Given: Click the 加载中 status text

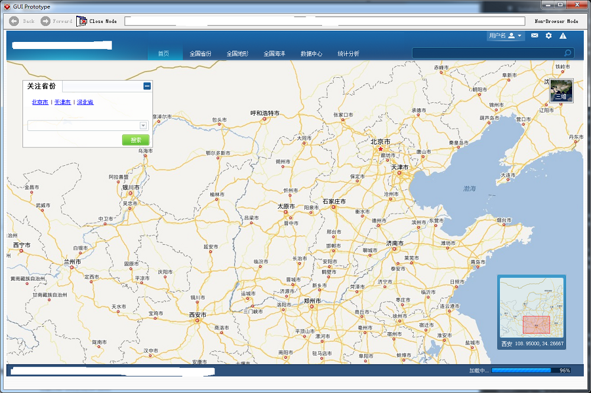Looking at the screenshot, I should [x=479, y=371].
